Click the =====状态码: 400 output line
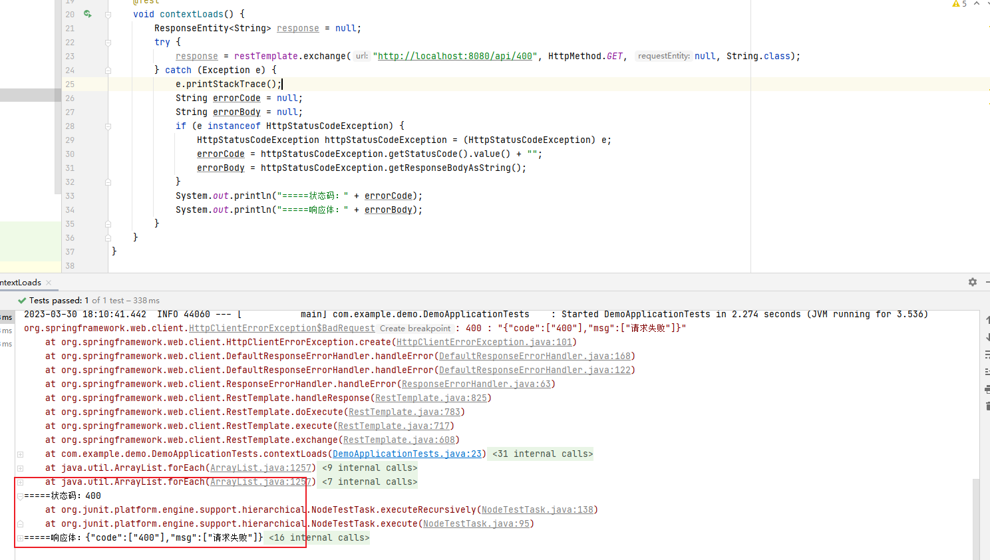The height and width of the screenshot is (560, 990). tap(63, 496)
